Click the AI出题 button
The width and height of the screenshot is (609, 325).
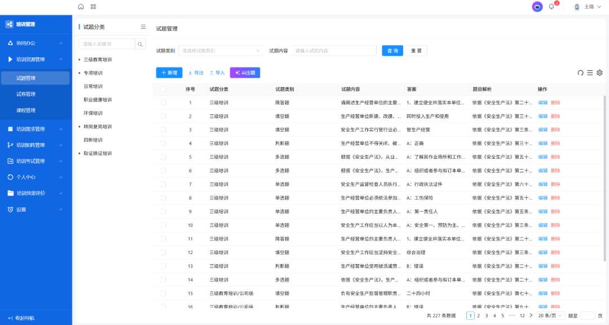click(245, 73)
